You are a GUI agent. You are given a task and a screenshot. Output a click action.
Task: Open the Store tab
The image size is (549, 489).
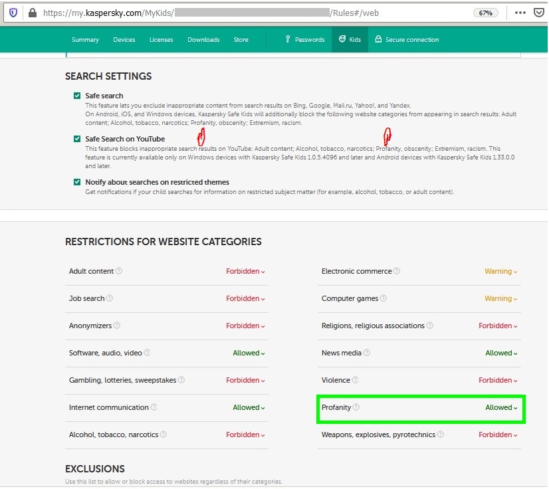pyautogui.click(x=241, y=40)
